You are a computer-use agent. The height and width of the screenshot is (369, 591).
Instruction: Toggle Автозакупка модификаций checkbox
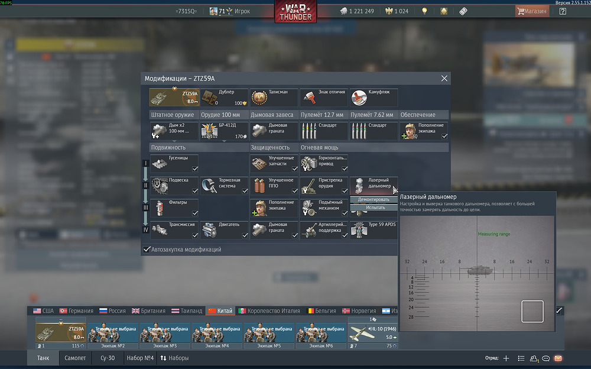pyautogui.click(x=147, y=250)
